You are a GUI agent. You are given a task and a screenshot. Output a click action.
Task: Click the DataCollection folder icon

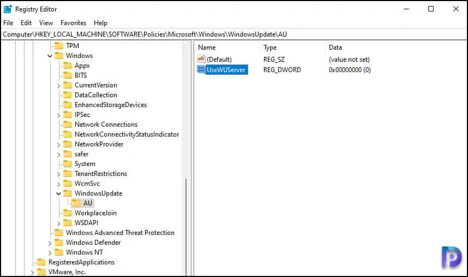pos(68,95)
